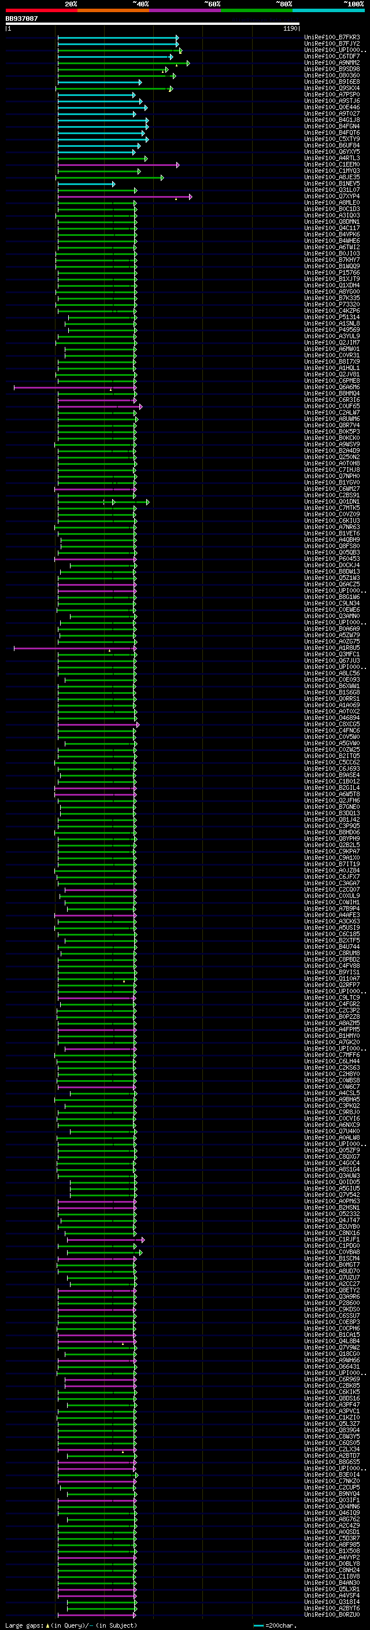
Task: Select label UniRef100_Q01DN1
Action: (332, 501)
